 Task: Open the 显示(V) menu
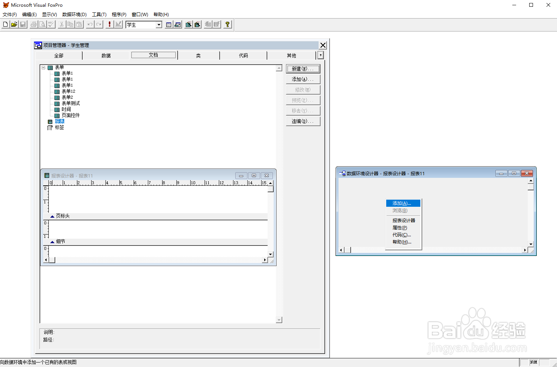coord(49,15)
